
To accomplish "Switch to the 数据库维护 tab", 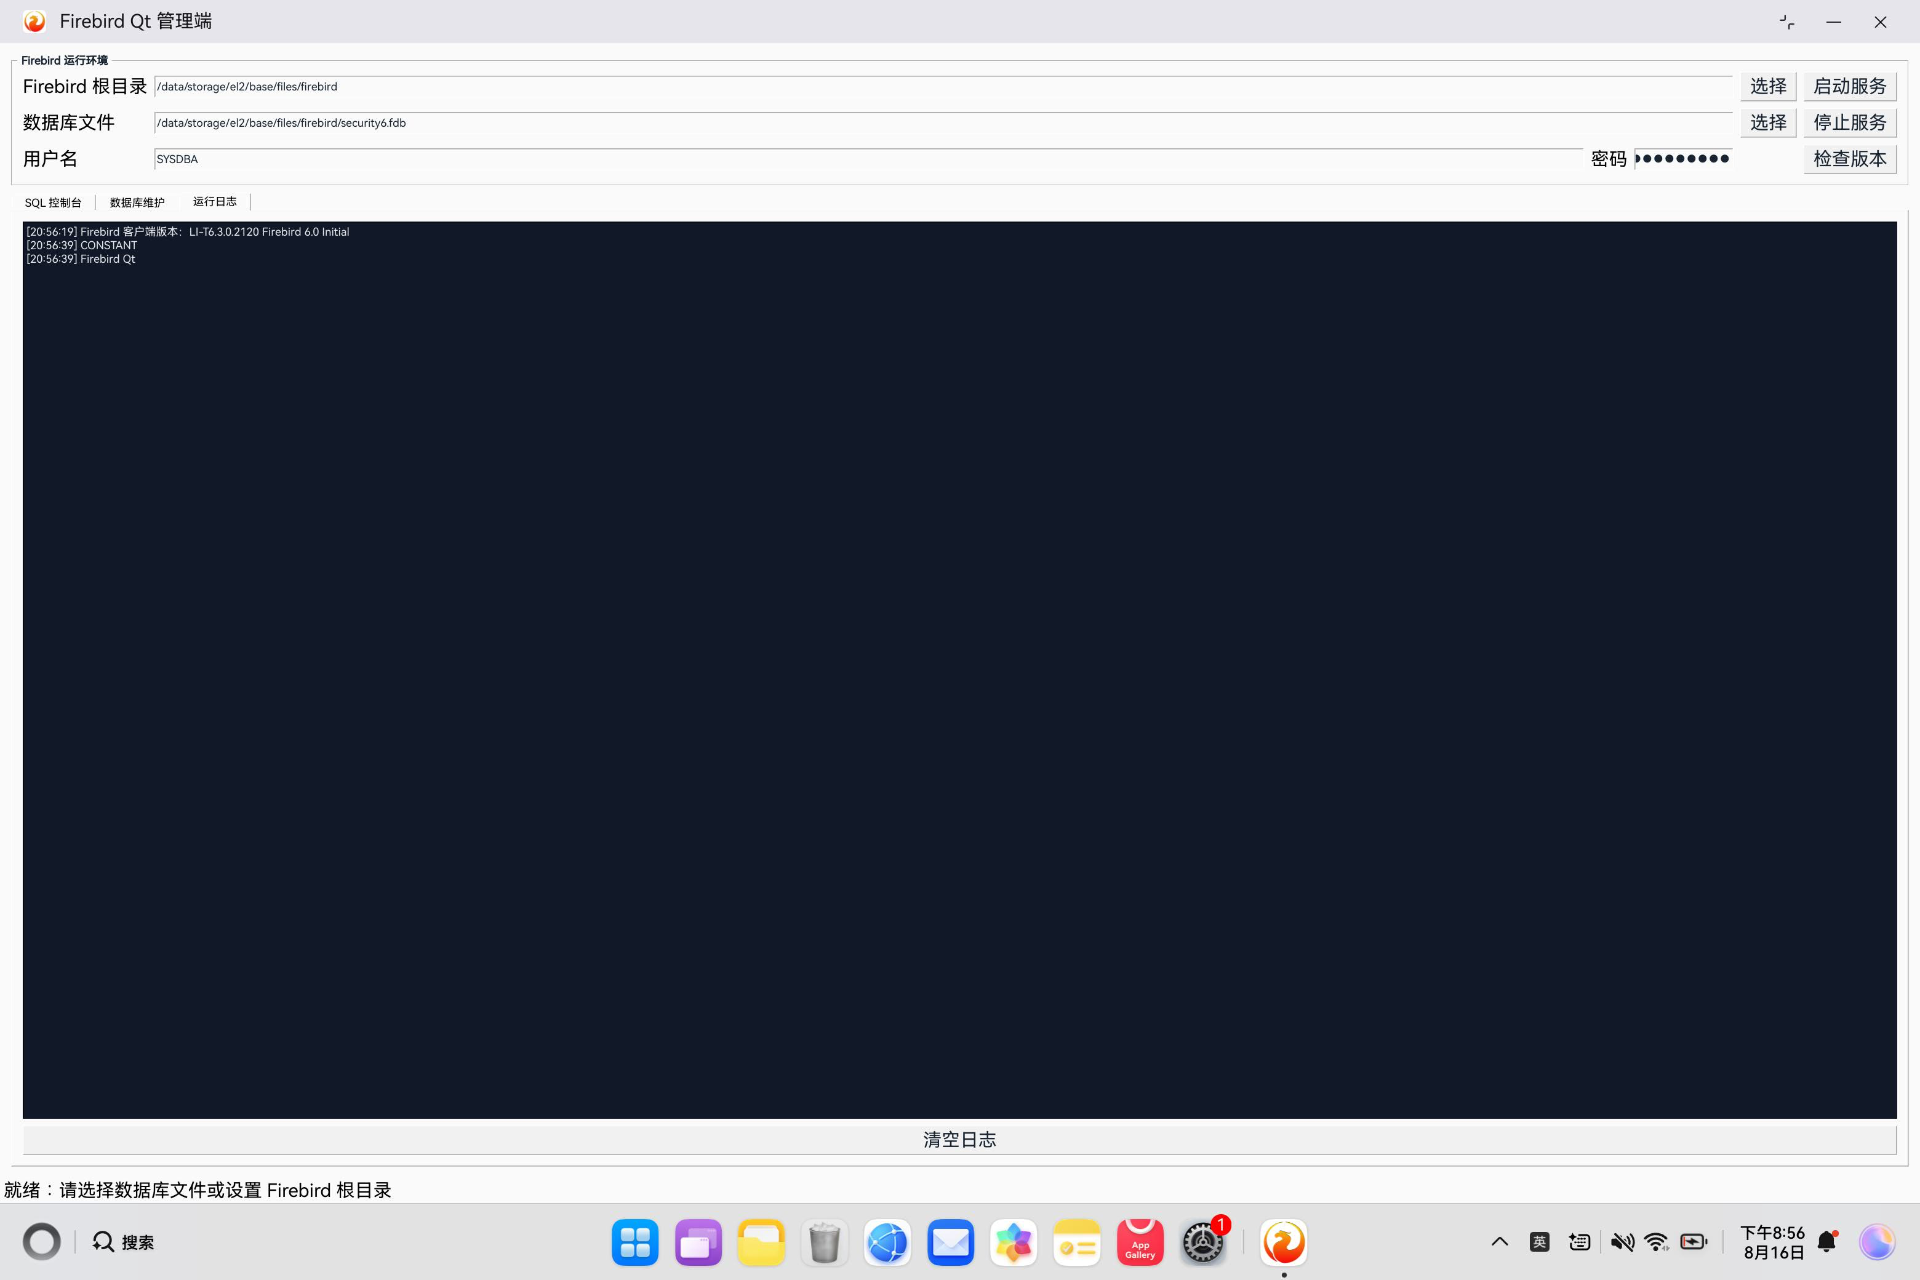I will [x=137, y=202].
